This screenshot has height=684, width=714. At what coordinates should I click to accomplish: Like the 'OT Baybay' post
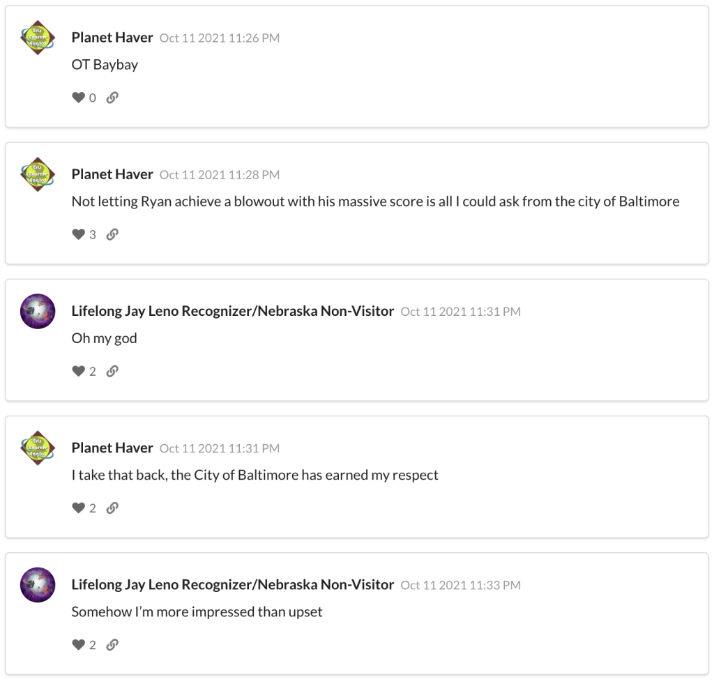tap(78, 98)
